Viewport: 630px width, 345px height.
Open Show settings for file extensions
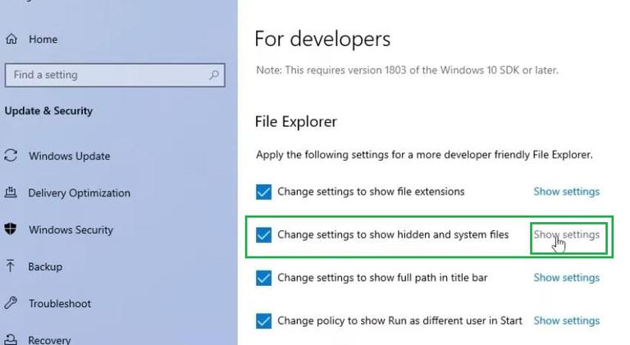(x=566, y=192)
